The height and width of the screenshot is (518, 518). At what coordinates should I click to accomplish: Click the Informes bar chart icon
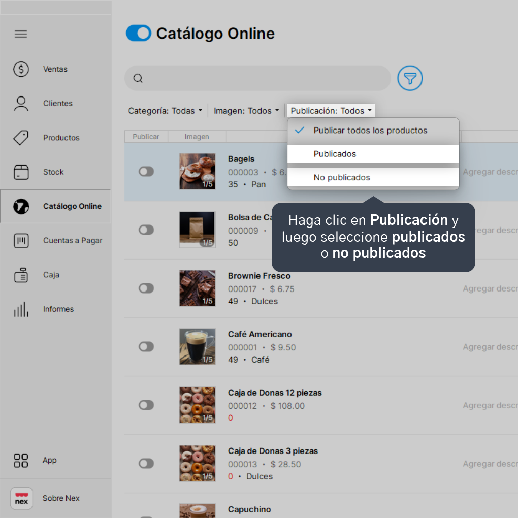(x=21, y=309)
